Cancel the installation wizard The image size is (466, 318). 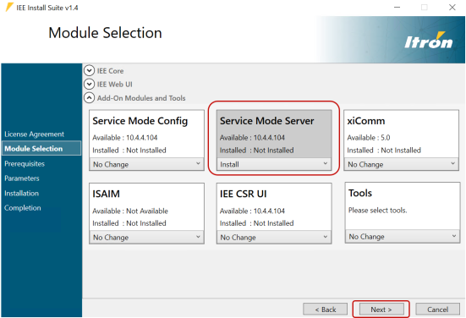click(x=437, y=310)
